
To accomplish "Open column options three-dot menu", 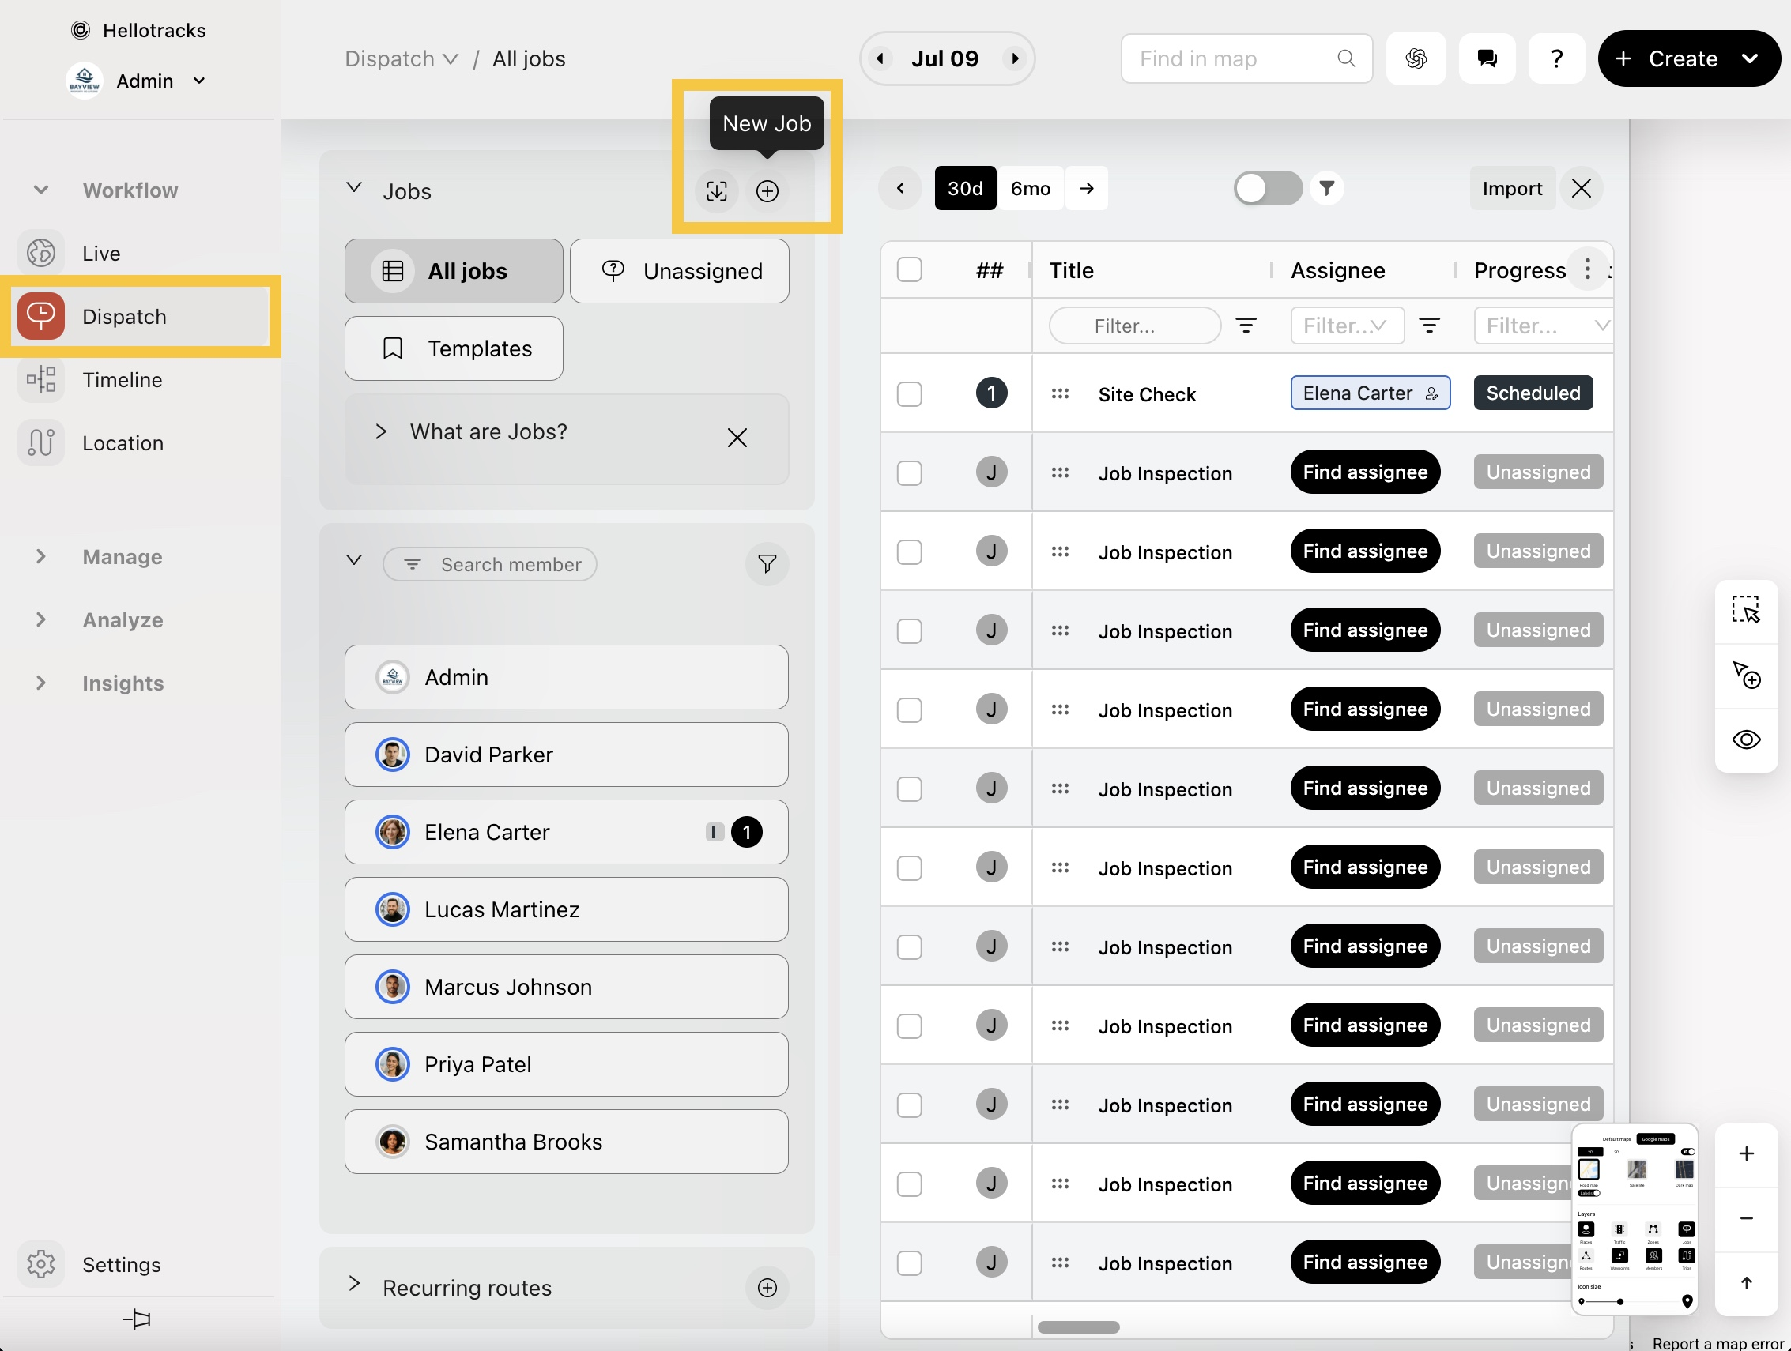I will tap(1587, 269).
